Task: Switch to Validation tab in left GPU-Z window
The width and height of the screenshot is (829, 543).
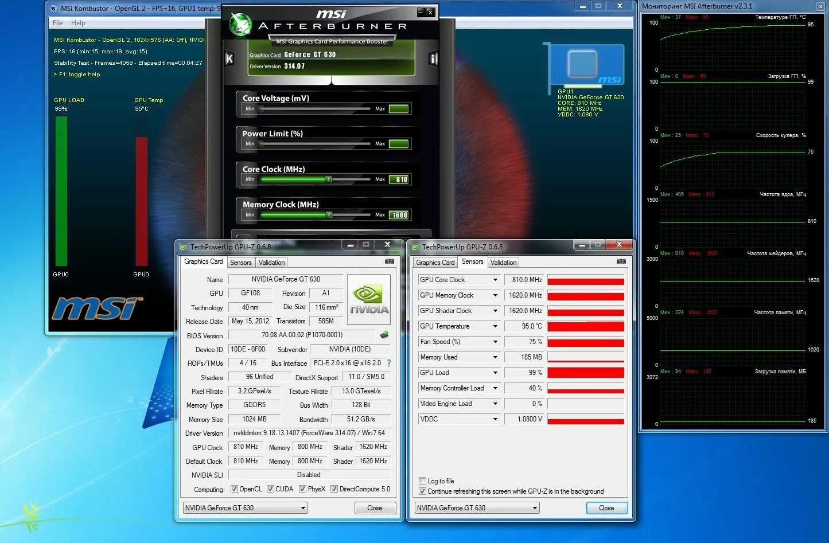Action: coord(271,263)
